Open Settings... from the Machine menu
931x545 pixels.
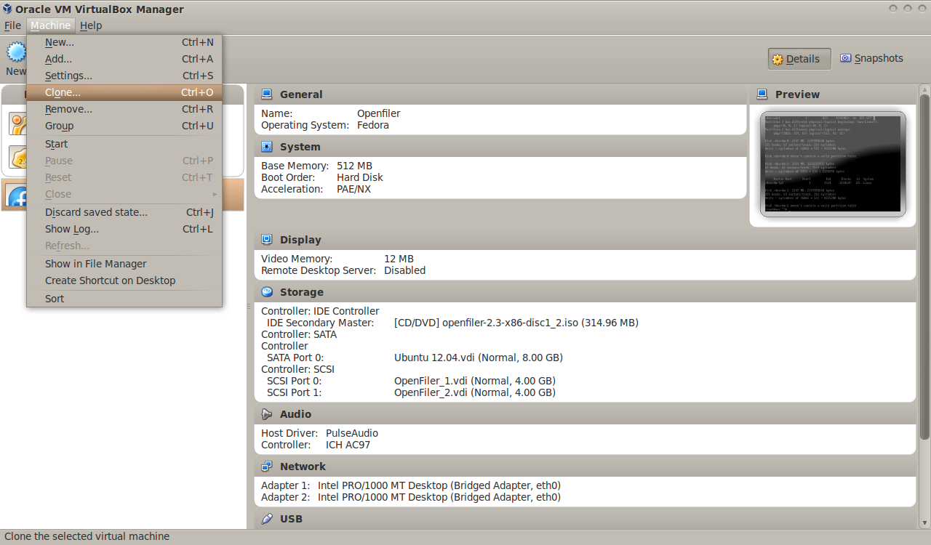(x=124, y=76)
